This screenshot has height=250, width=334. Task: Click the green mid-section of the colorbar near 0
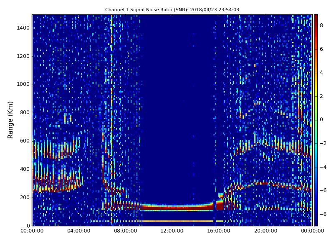click(316, 120)
